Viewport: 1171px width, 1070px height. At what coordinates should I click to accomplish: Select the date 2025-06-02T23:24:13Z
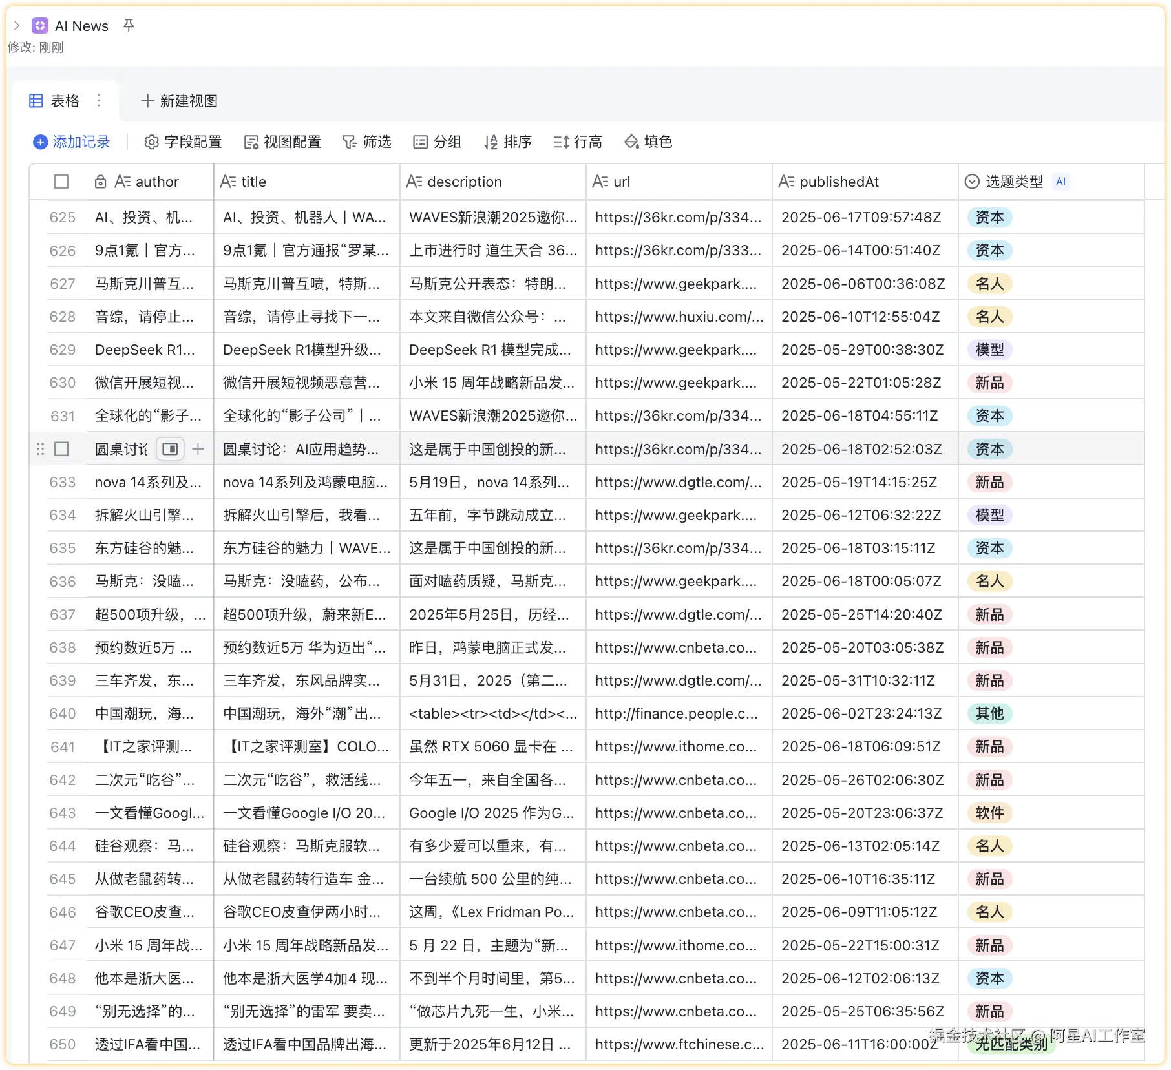coord(865,713)
